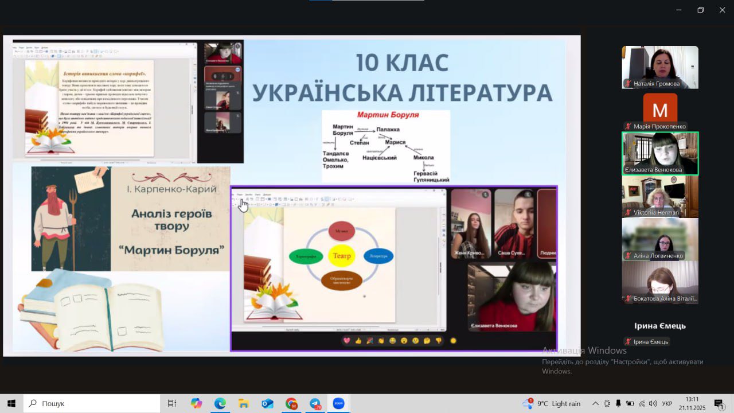Expand hidden system tray icons chevron
The height and width of the screenshot is (413, 734).
click(x=595, y=404)
